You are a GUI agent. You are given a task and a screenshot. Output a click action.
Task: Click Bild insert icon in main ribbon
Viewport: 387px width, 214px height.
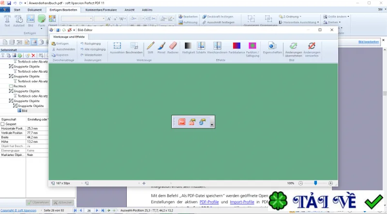(x=30, y=21)
